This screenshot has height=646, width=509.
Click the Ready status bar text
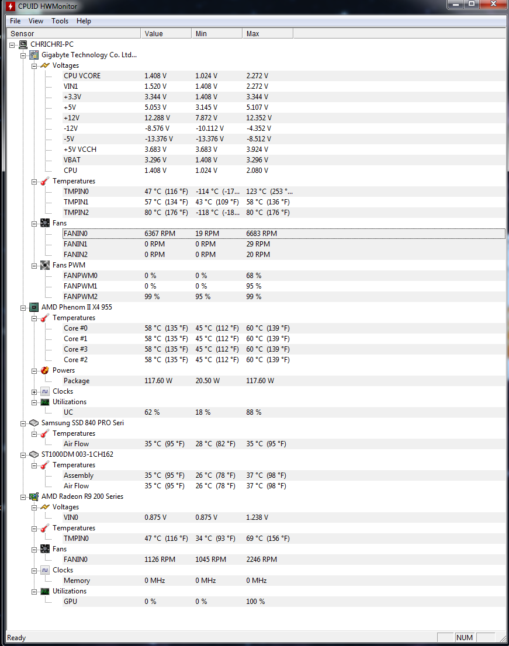tap(16, 638)
